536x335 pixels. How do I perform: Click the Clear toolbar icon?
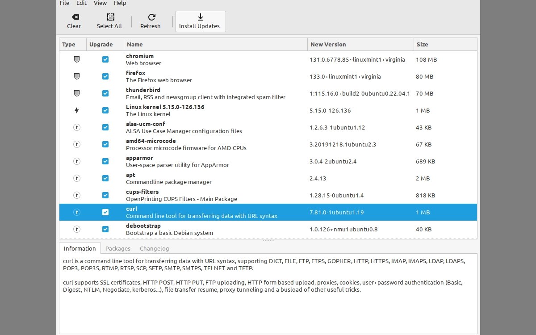[x=75, y=17]
